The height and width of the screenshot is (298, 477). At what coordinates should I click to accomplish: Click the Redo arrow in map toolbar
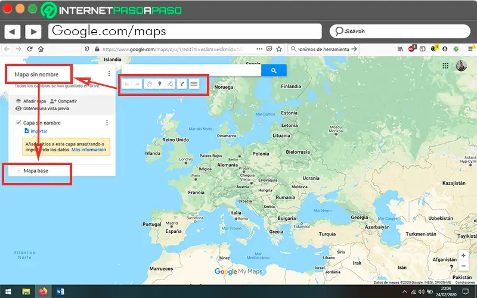point(138,84)
